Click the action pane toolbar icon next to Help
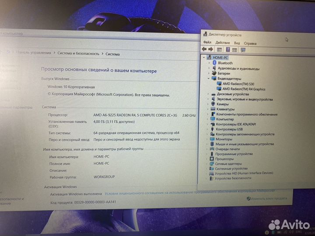This screenshot has width=315, height=236. pos(234,50)
